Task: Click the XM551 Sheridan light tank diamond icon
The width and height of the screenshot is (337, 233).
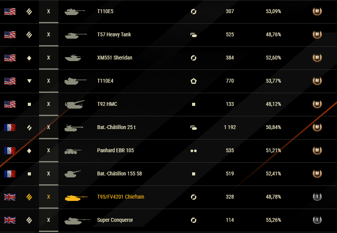Action: 29,58
